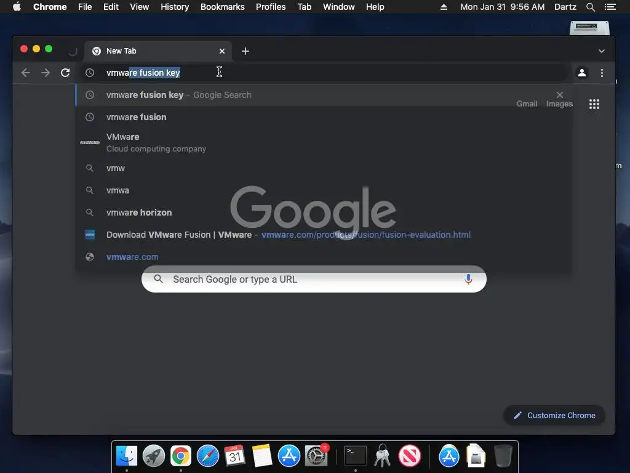Open the Notification Center list icon
Image resolution: width=630 pixels, height=473 pixels.
pyautogui.click(x=610, y=7)
